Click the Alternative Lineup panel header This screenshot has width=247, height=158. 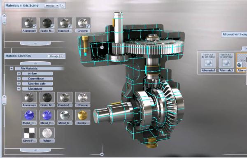tap(234, 34)
